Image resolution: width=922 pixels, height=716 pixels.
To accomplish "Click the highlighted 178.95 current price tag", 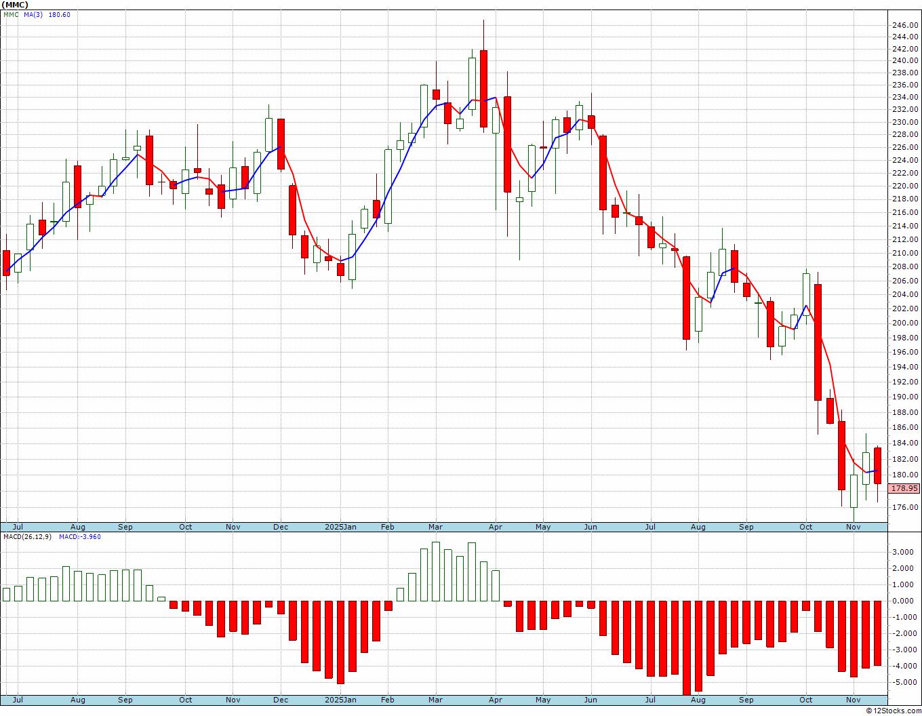I will click(x=904, y=488).
